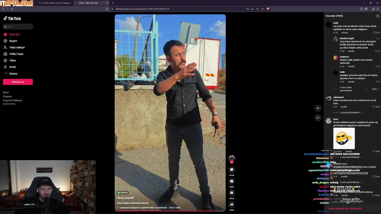The height and width of the screenshot is (214, 381).
Task: Open the browser hamburger menu
Action: [378, 9]
